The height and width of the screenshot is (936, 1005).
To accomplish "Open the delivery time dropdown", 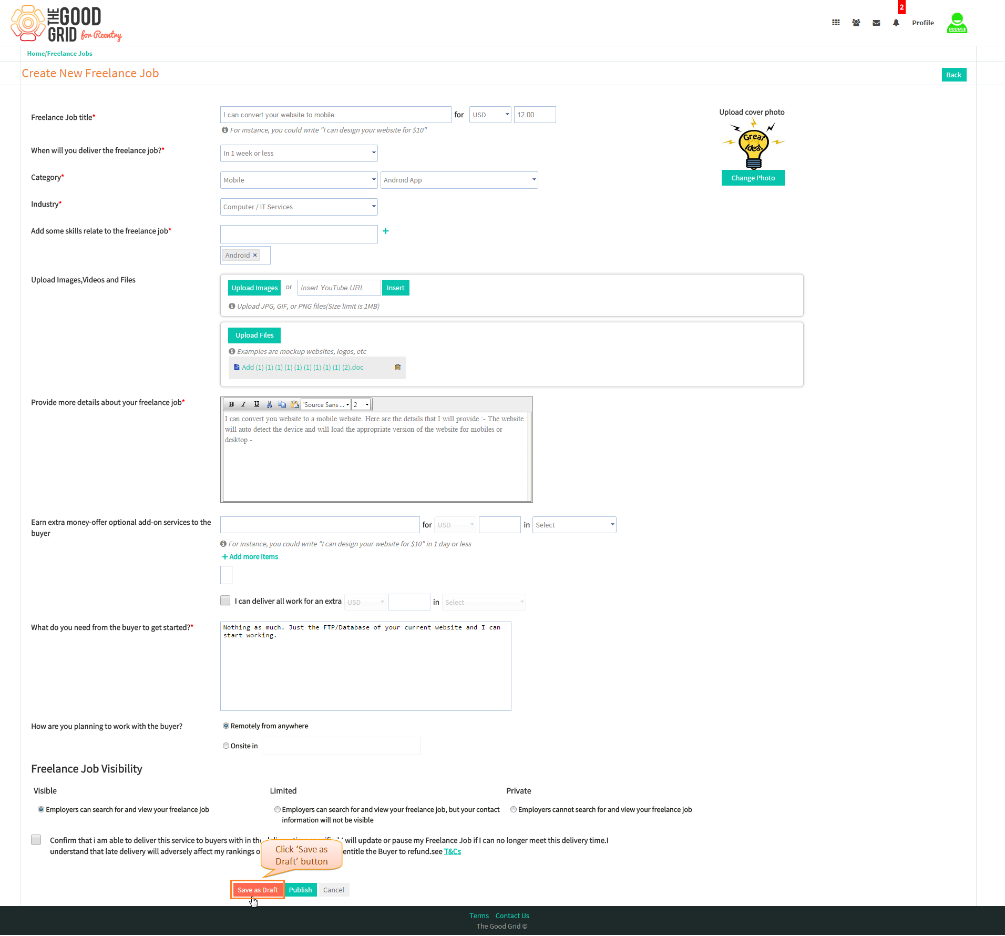I will pyautogui.click(x=299, y=153).
